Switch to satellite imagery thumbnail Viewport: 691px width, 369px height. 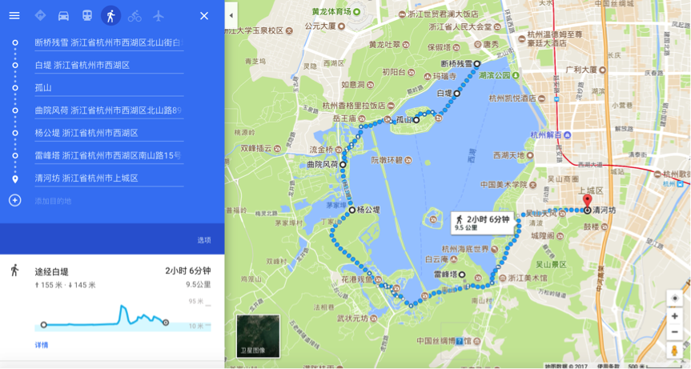259,335
